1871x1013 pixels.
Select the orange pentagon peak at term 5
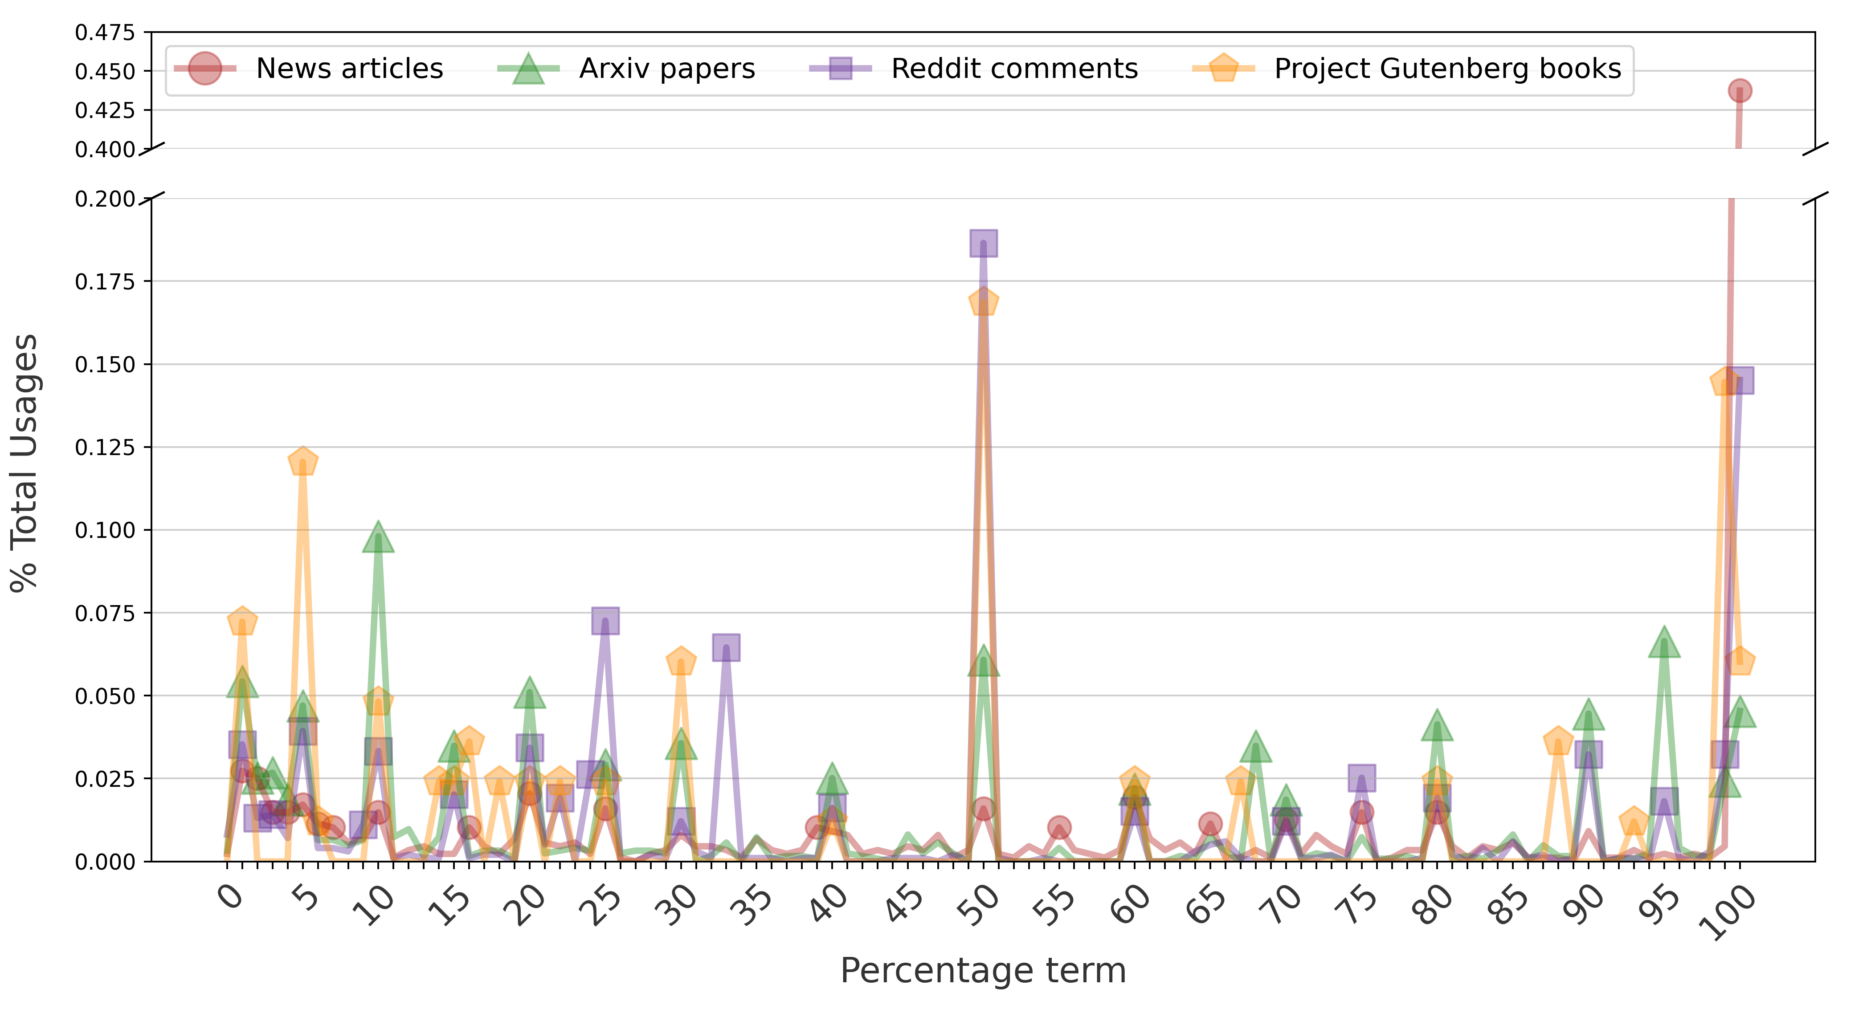tap(303, 462)
